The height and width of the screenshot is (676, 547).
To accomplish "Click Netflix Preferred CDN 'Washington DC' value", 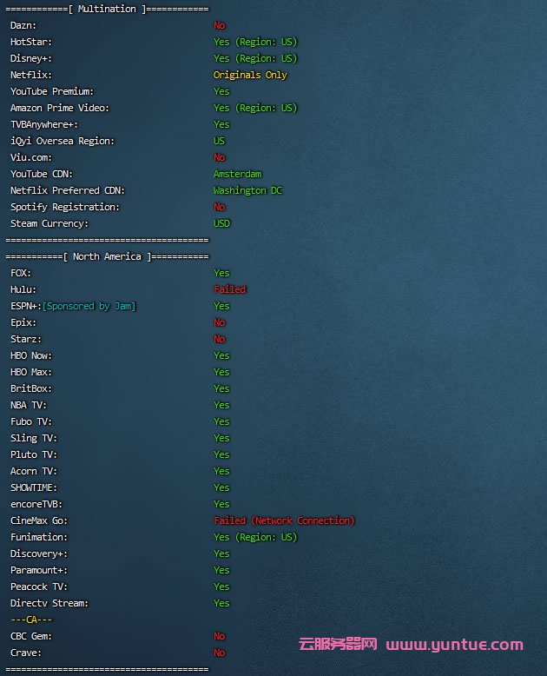I will (247, 190).
